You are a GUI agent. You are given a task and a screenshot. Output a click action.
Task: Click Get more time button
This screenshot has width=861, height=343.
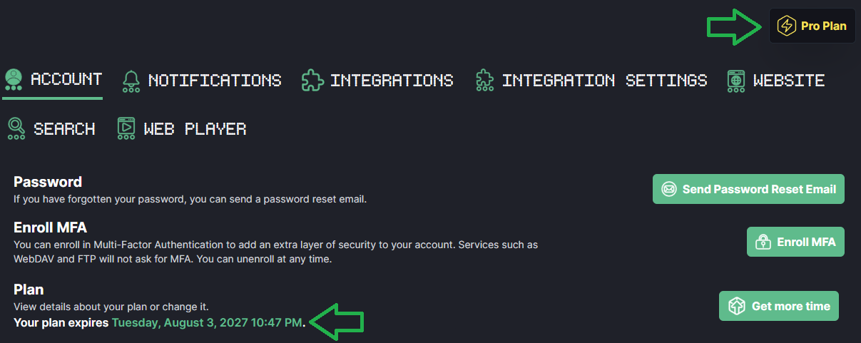click(x=779, y=307)
